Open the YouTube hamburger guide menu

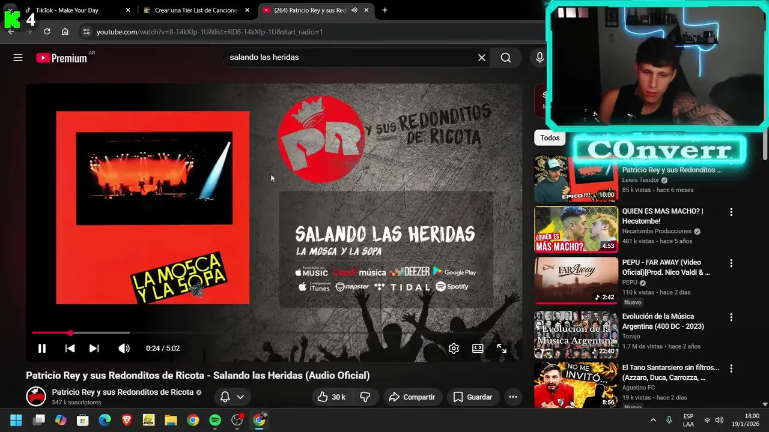point(18,58)
